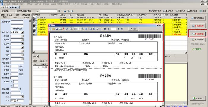The height and width of the screenshot is (107, 208).
Task: Open the 仓库 filter dropdown
Action: point(22,51)
